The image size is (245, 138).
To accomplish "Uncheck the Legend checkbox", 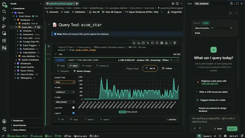I will (x=73, y=113).
